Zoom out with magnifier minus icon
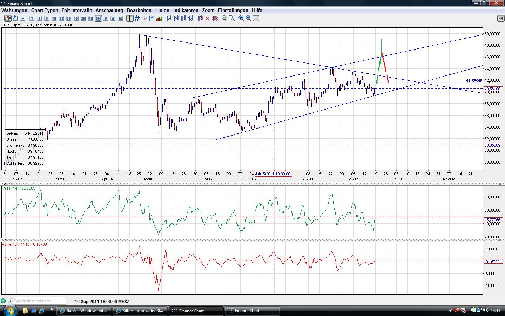The image size is (505, 316). (249, 18)
